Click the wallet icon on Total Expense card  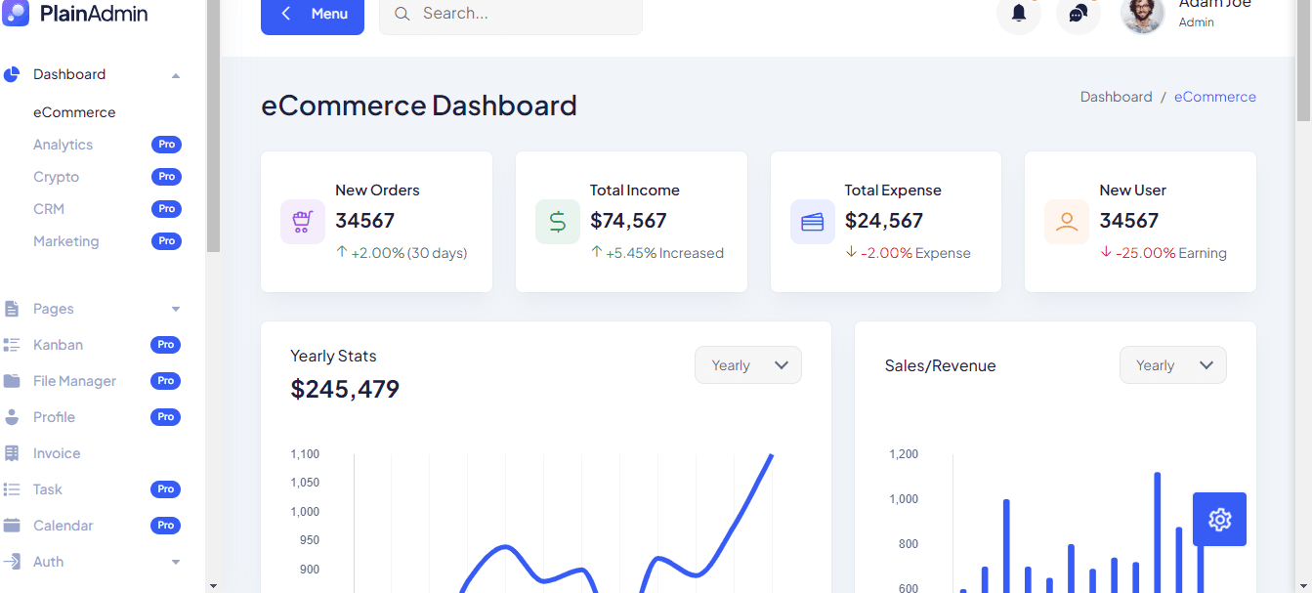812,222
